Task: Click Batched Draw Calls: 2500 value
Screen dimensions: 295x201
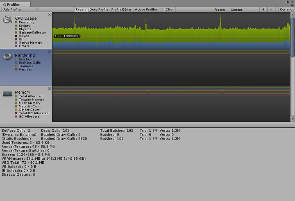Action: [64, 139]
